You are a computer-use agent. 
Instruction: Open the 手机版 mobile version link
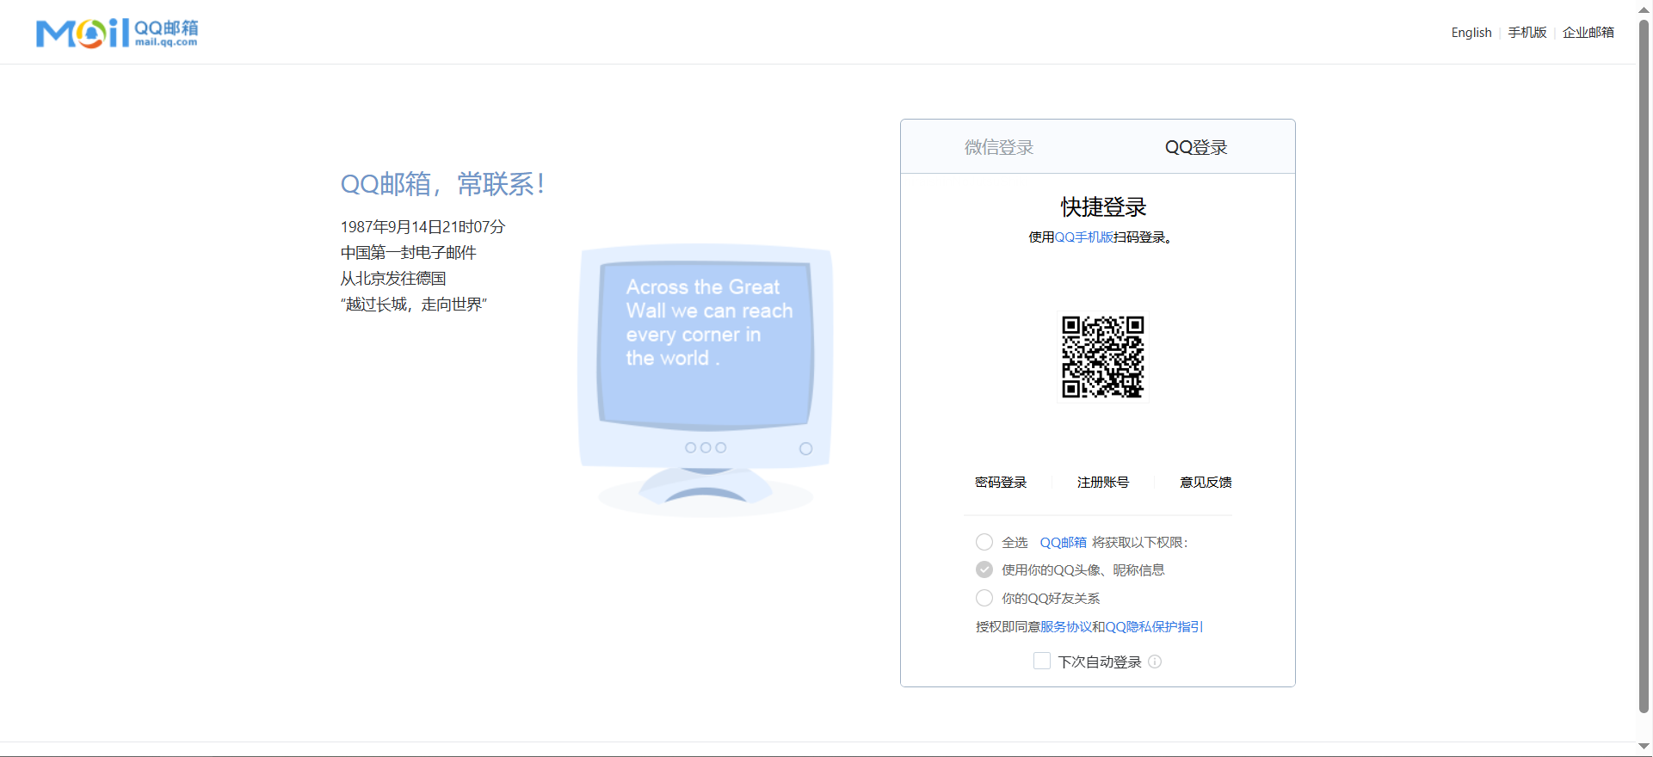[x=1527, y=33]
